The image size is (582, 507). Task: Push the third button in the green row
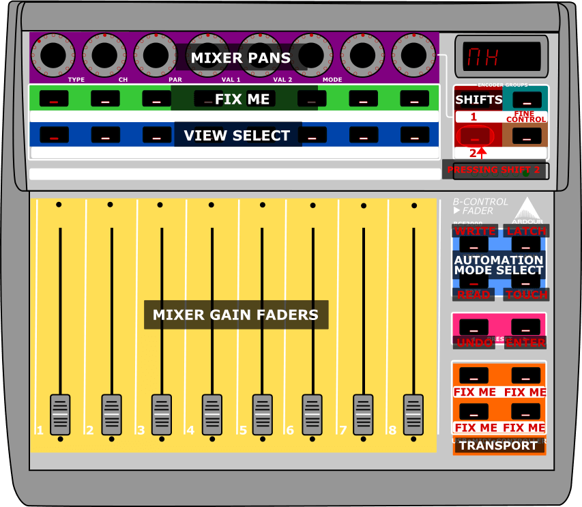[157, 98]
